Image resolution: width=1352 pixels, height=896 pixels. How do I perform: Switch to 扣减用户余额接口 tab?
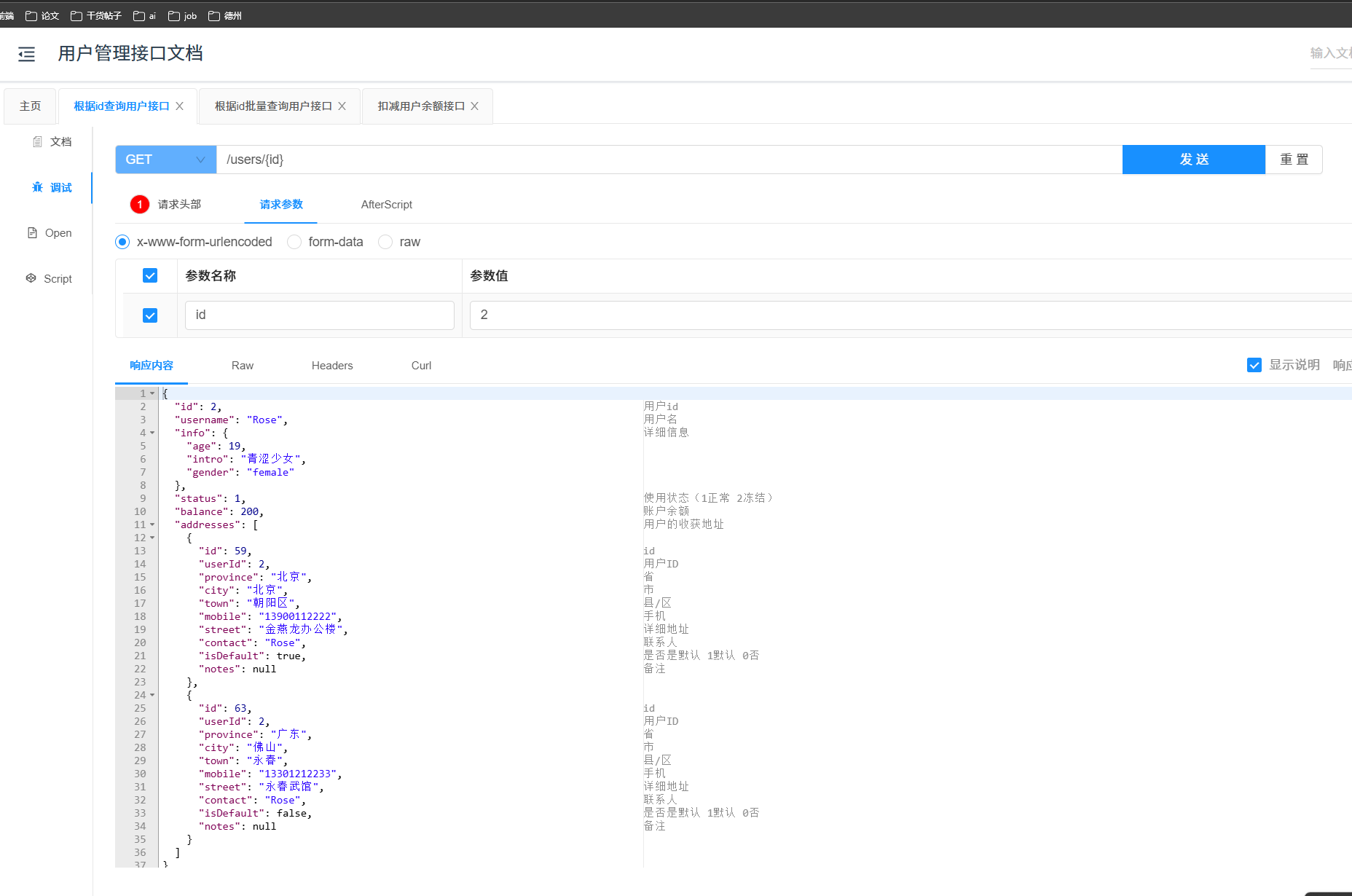click(x=421, y=106)
